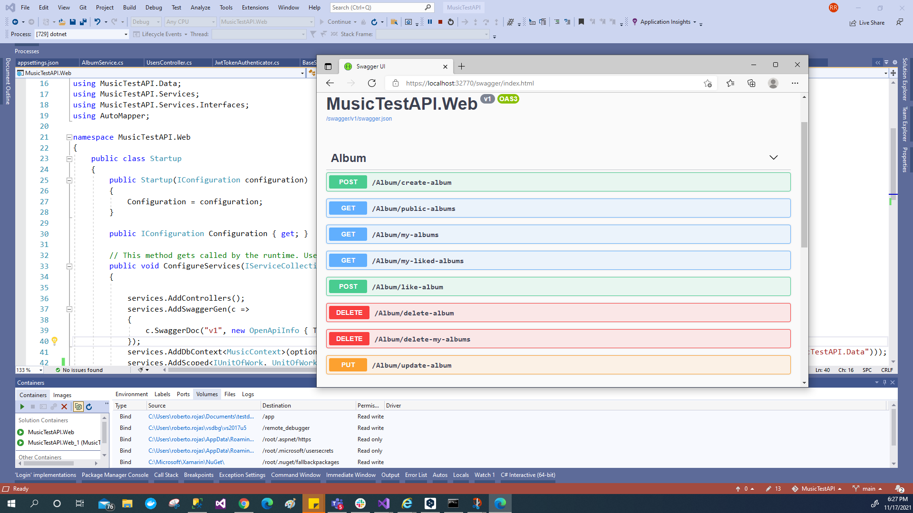
Task: Click the Navigate Backward arrow in toolbar
Action: [x=15, y=22]
